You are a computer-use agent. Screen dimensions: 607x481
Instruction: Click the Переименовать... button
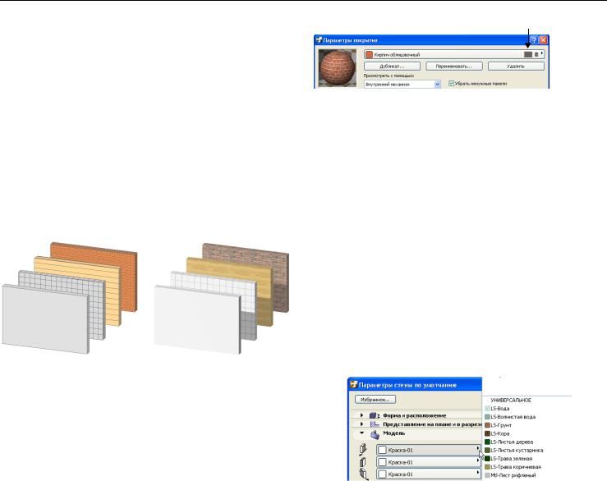[x=454, y=66]
